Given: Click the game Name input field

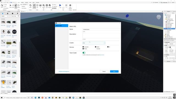Looking at the screenshot, I should tap(101, 29).
